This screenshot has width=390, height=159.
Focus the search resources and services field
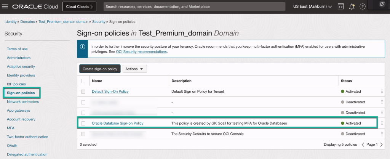[x=194, y=6]
